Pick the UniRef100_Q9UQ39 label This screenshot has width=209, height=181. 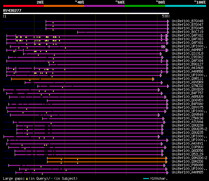tap(187, 126)
